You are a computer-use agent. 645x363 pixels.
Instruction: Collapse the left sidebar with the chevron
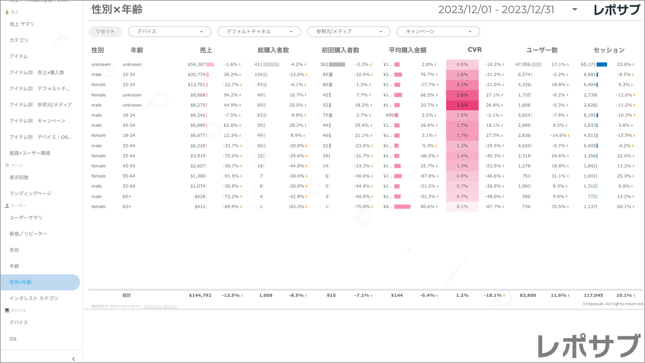click(x=74, y=359)
